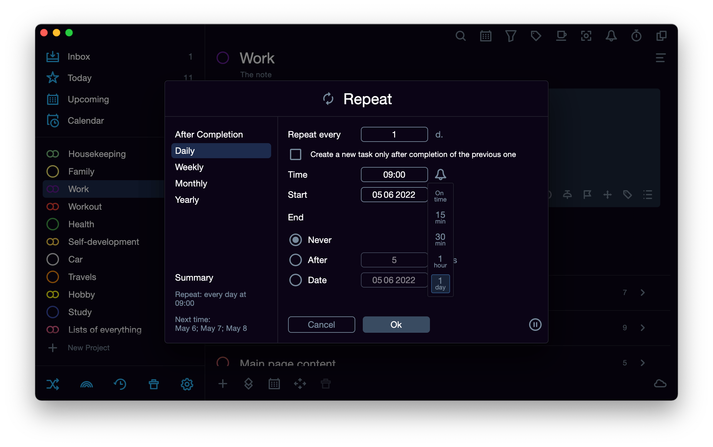The width and height of the screenshot is (713, 447).
Task: Check 'Create a new task only after completion' box
Action: point(295,154)
